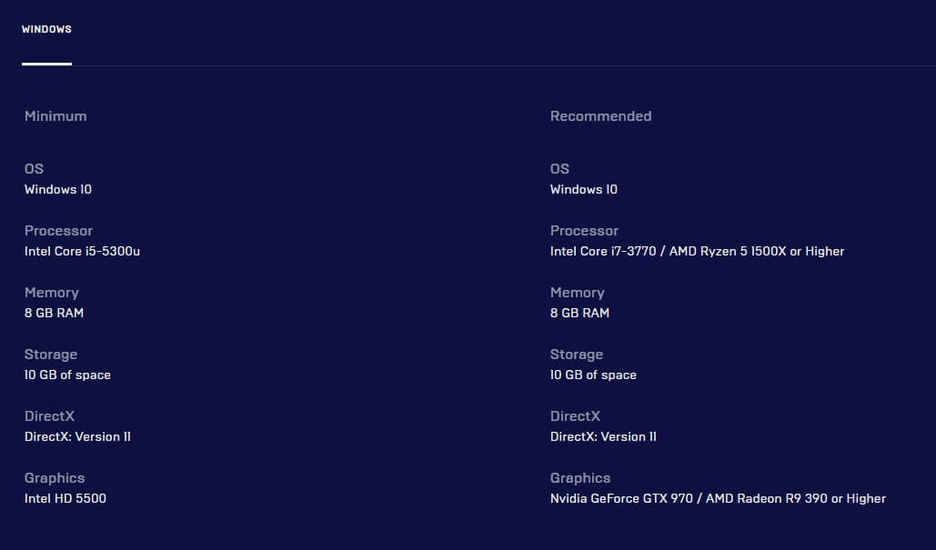936x550 pixels.
Task: Click the Recommended column heading
Action: coord(600,116)
